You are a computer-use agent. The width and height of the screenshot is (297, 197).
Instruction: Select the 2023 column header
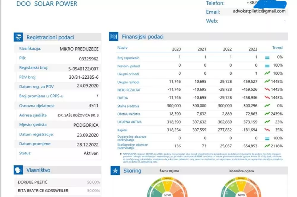(x=252, y=49)
